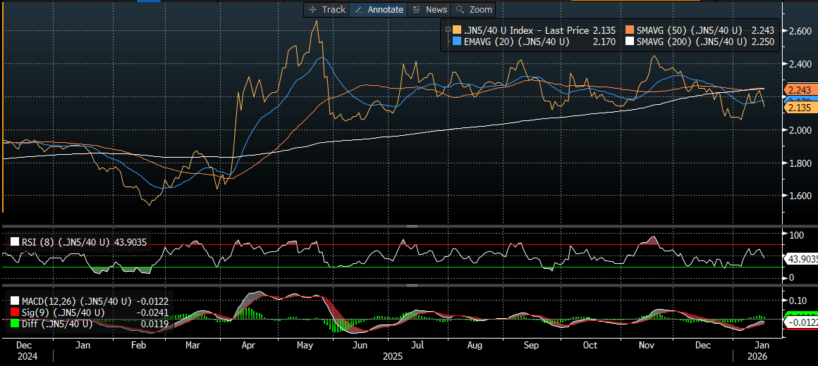Click the blue EMAVG (20) legend swatch
Screen dimensions: 818x366
click(x=457, y=42)
